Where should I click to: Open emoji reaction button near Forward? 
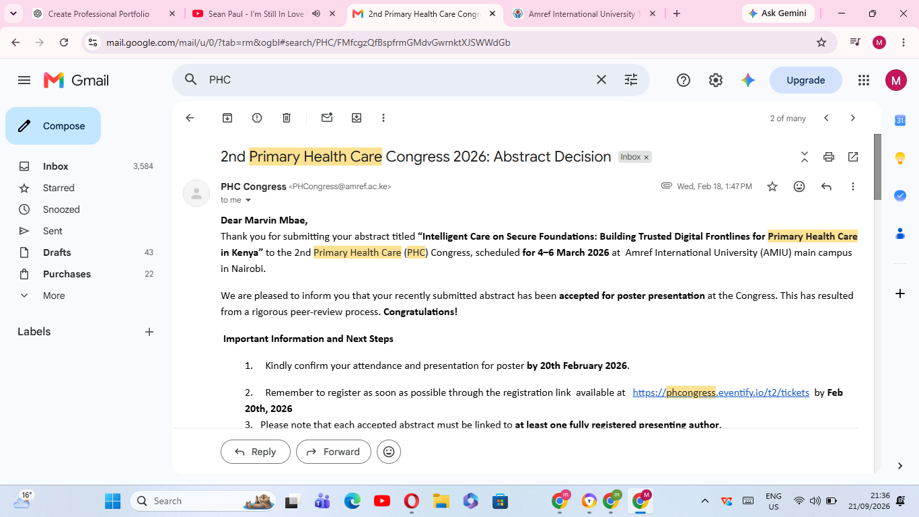click(389, 452)
